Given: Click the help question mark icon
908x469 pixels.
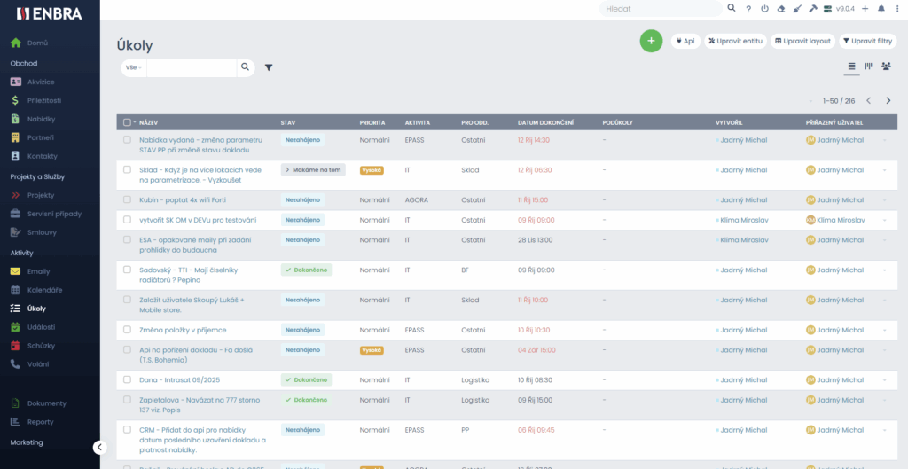Looking at the screenshot, I should [748, 9].
